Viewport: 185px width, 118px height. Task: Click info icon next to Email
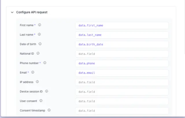(x=33, y=72)
